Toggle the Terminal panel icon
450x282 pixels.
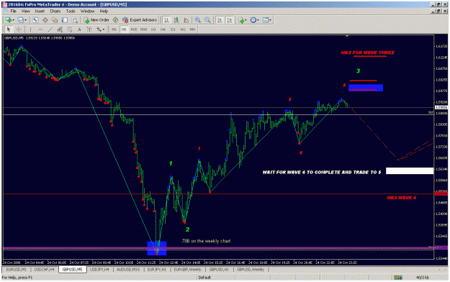[x=65, y=20]
